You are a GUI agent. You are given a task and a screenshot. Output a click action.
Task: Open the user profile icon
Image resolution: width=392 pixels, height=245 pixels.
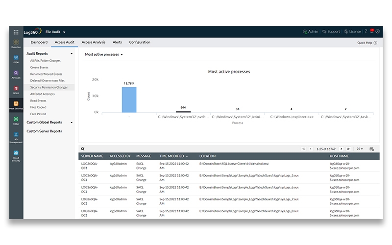point(378,31)
